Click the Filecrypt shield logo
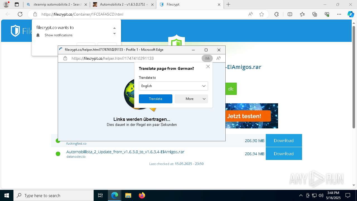The width and height of the screenshot is (357, 201). pos(15,31)
